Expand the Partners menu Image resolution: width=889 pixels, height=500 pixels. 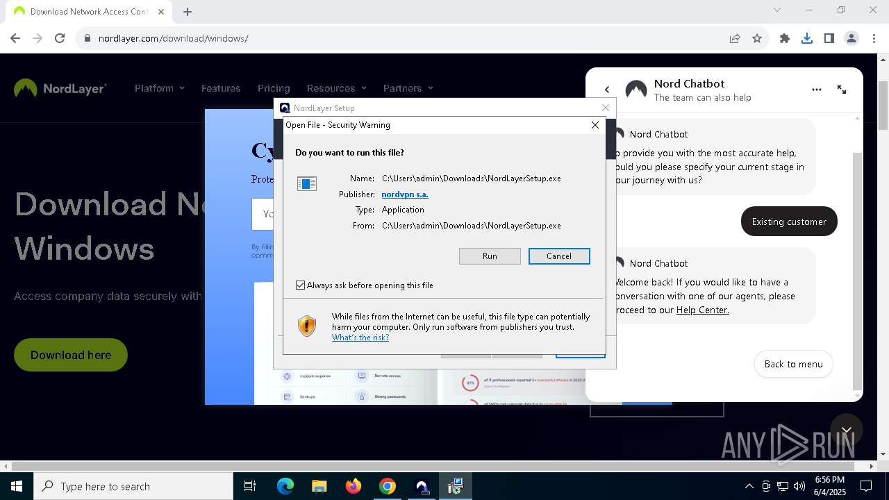pyautogui.click(x=408, y=88)
